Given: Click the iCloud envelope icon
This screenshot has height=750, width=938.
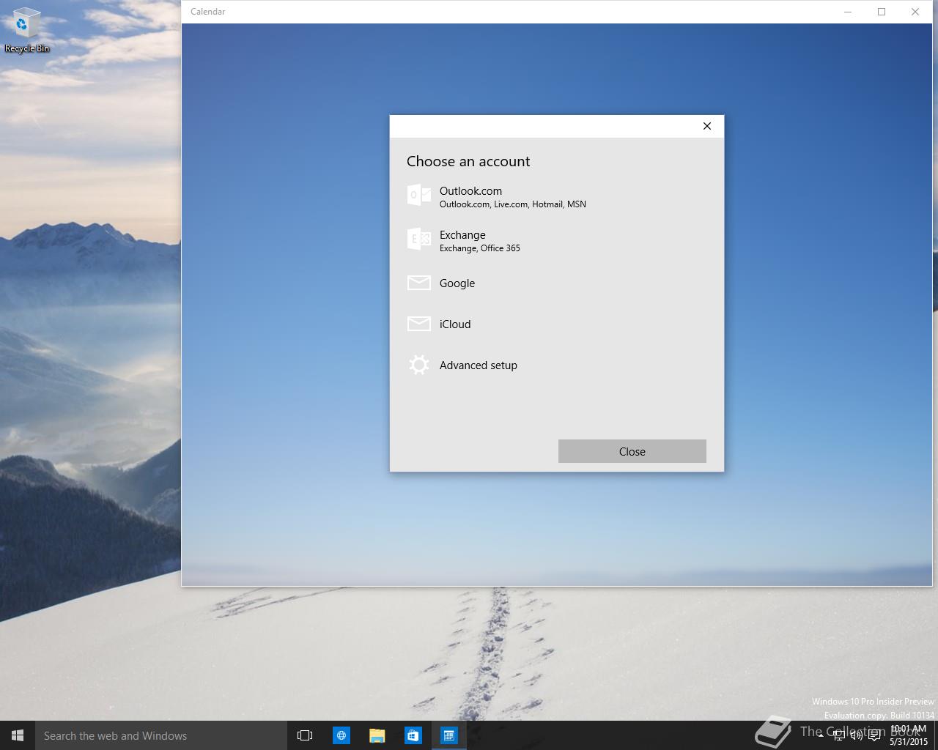Looking at the screenshot, I should click(419, 324).
